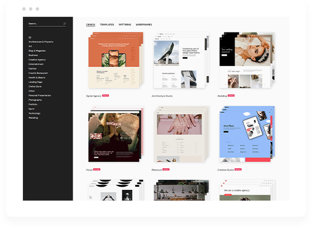Open the Online Store category
This screenshot has width=312, height=228.
(x=35, y=87)
